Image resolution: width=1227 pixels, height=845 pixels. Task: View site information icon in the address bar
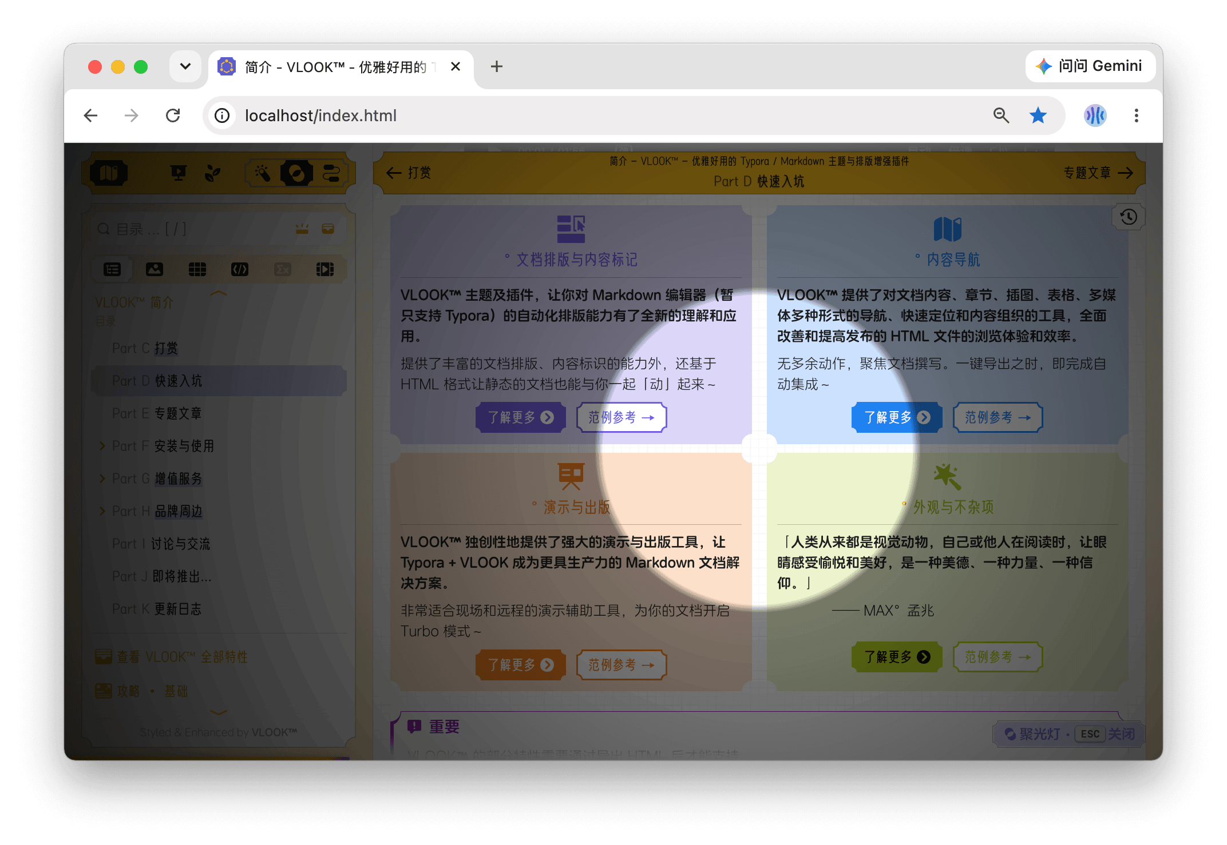tap(222, 115)
